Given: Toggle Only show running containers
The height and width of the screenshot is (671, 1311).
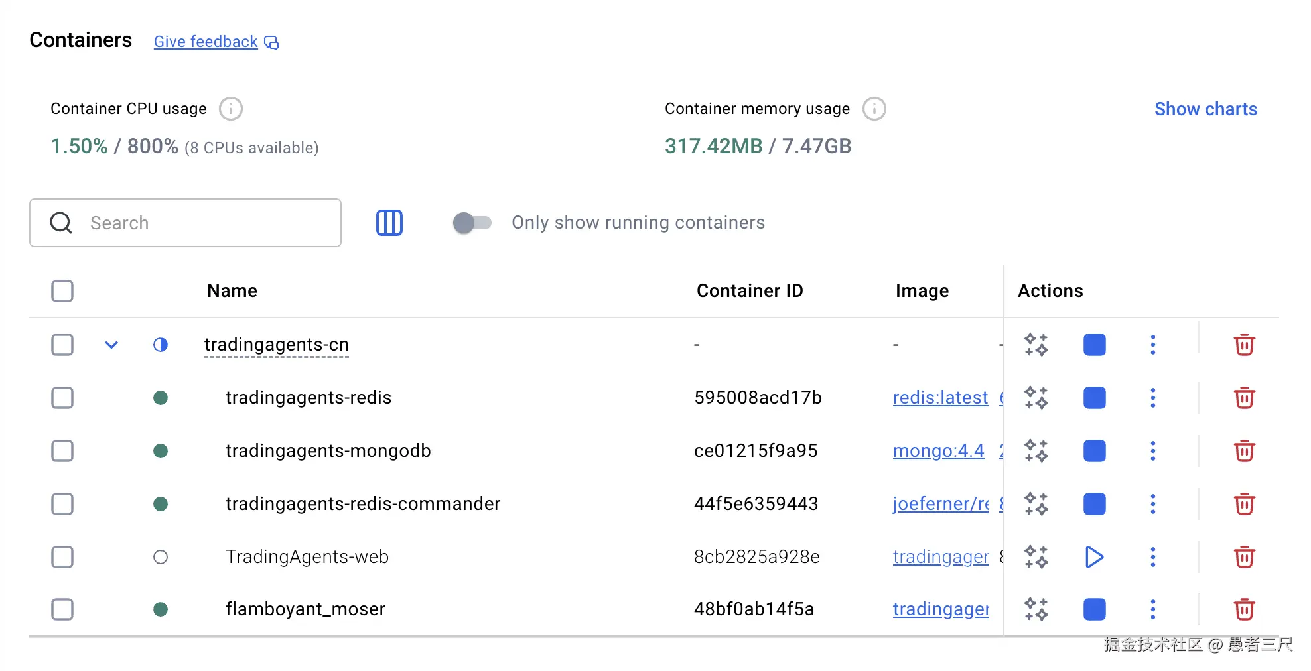Looking at the screenshot, I should coord(472,223).
